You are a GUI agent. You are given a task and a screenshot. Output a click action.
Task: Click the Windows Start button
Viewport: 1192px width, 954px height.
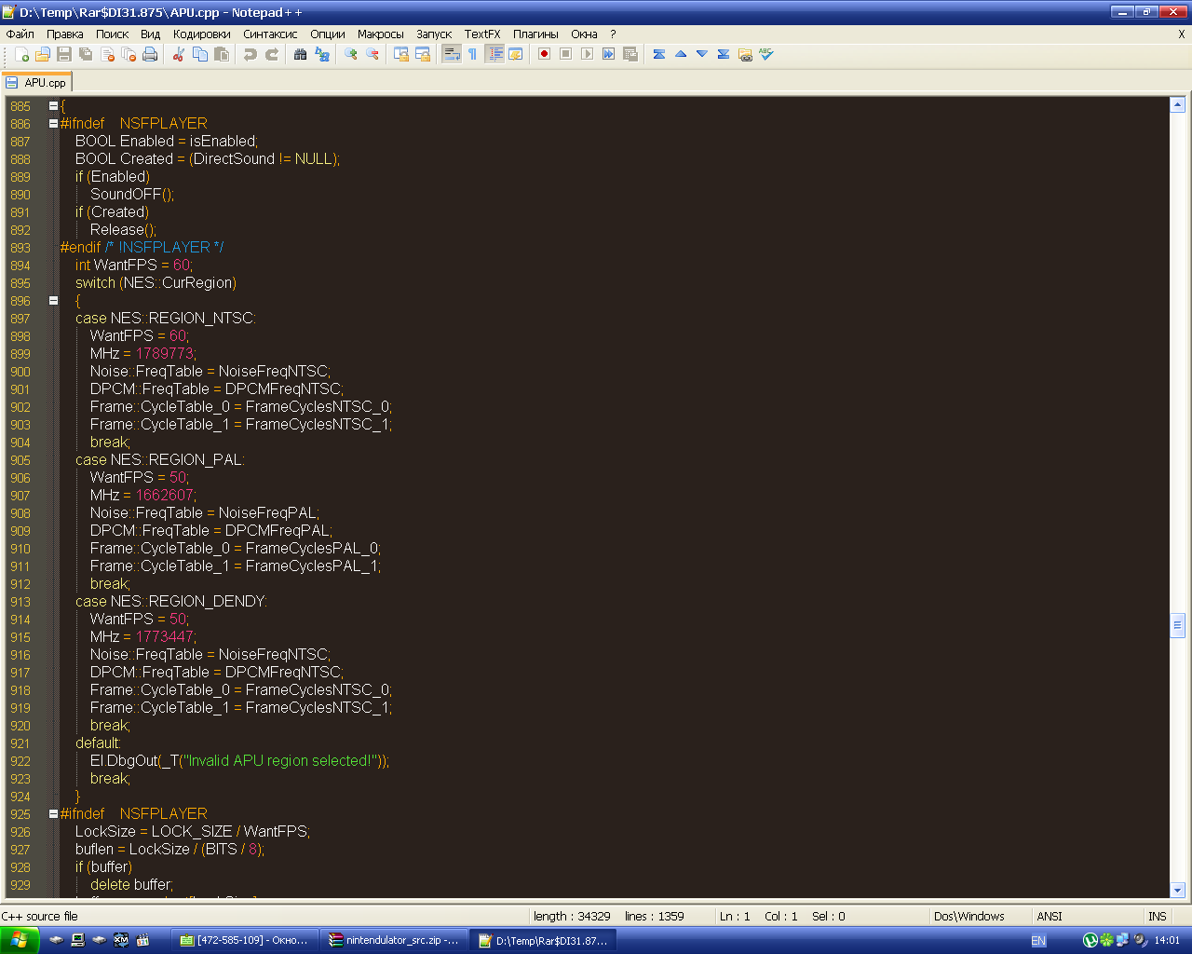(x=20, y=941)
